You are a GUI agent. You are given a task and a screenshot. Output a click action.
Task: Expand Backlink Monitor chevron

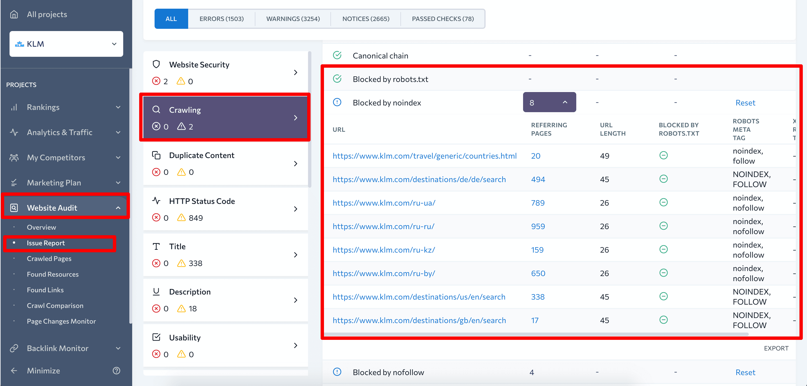tap(118, 349)
